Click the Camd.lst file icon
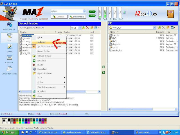The width and height of the screenshot is (180, 135). click(x=110, y=35)
